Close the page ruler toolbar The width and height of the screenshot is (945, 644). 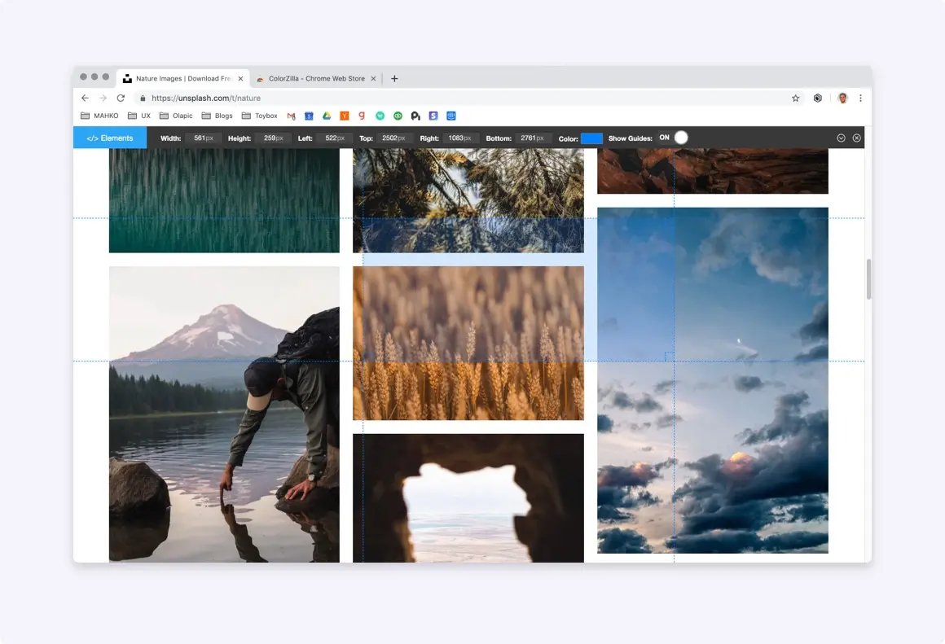[856, 138]
